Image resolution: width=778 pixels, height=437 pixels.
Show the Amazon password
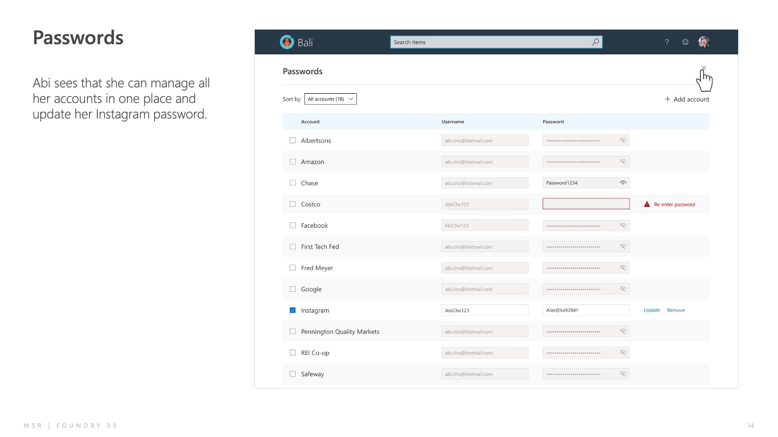[623, 162]
